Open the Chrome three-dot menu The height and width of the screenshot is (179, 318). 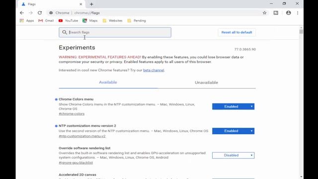(298, 13)
